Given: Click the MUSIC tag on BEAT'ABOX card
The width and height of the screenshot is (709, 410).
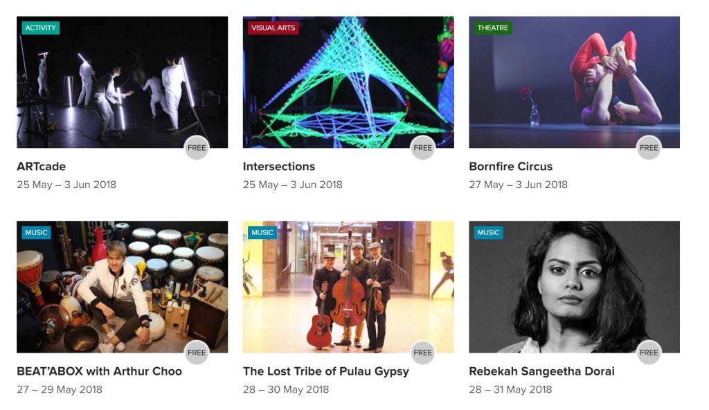Looking at the screenshot, I should pos(36,232).
